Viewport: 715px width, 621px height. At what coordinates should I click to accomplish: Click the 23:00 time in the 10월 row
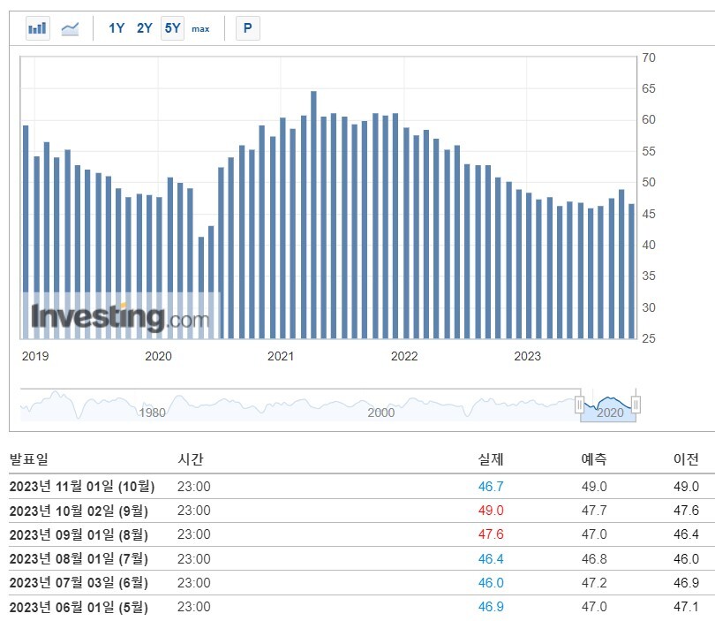click(x=194, y=487)
